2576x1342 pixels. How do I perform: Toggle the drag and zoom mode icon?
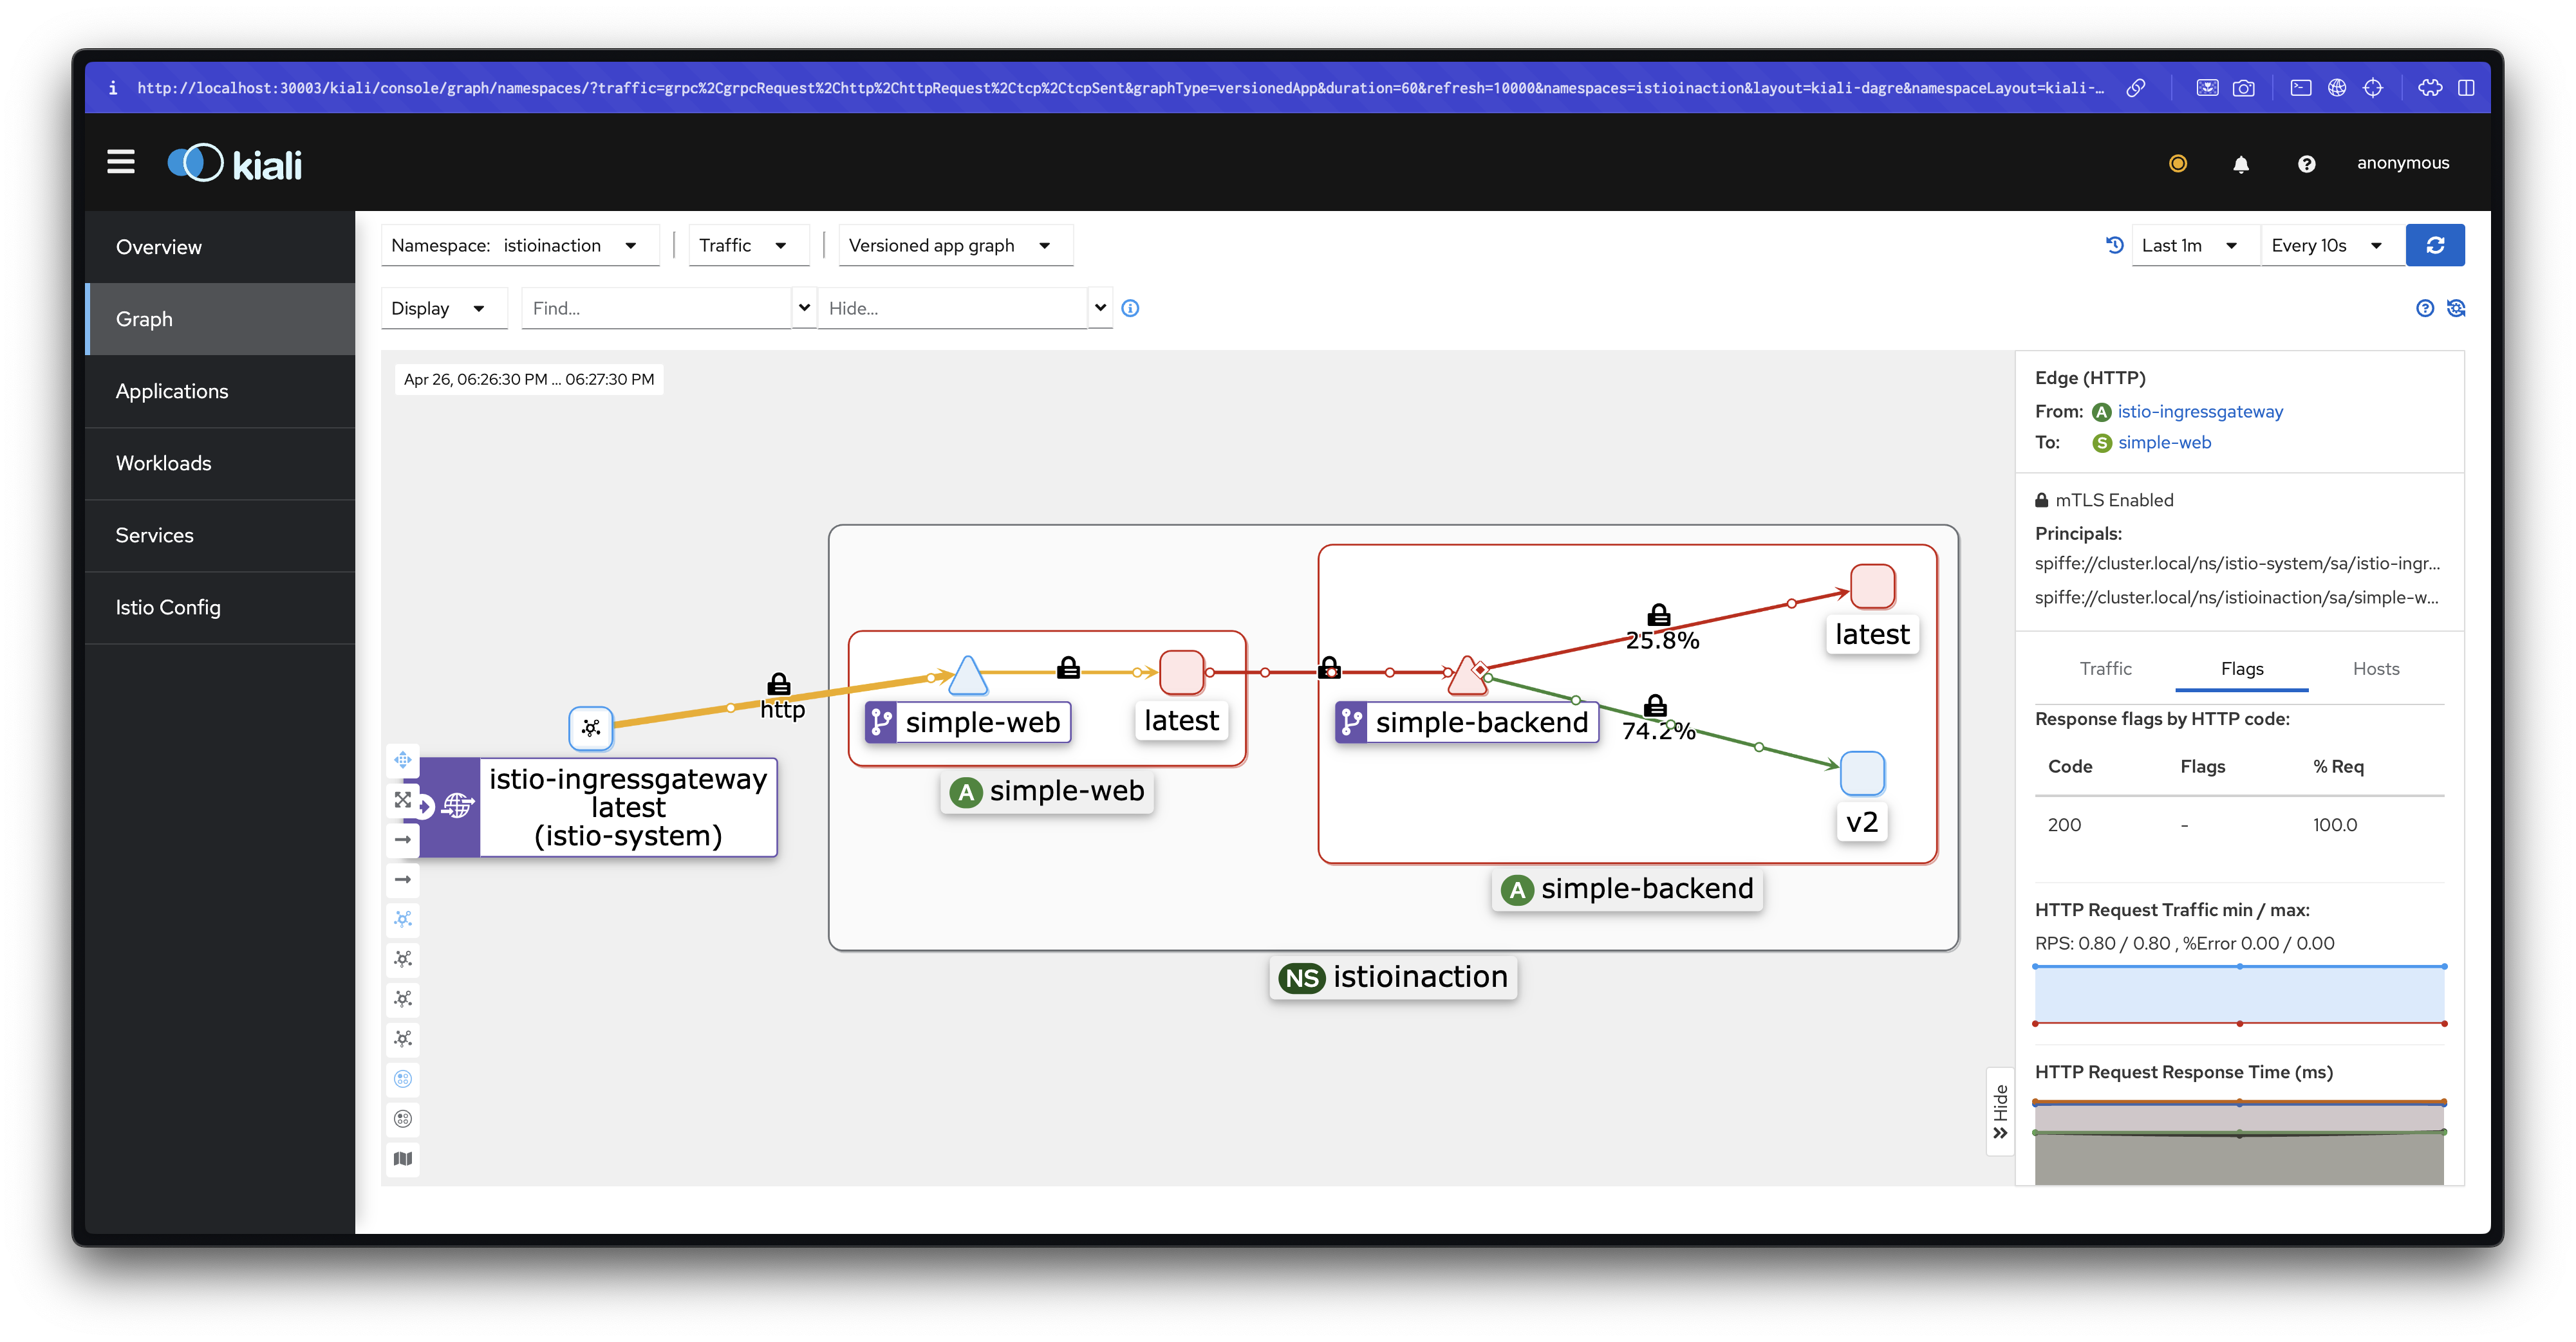(403, 759)
